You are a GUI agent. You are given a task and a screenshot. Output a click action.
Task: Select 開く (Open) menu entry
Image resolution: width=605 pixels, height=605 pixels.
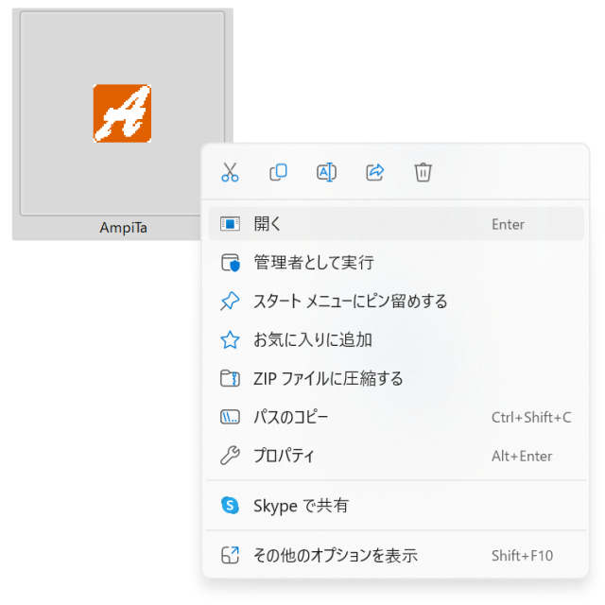396,224
